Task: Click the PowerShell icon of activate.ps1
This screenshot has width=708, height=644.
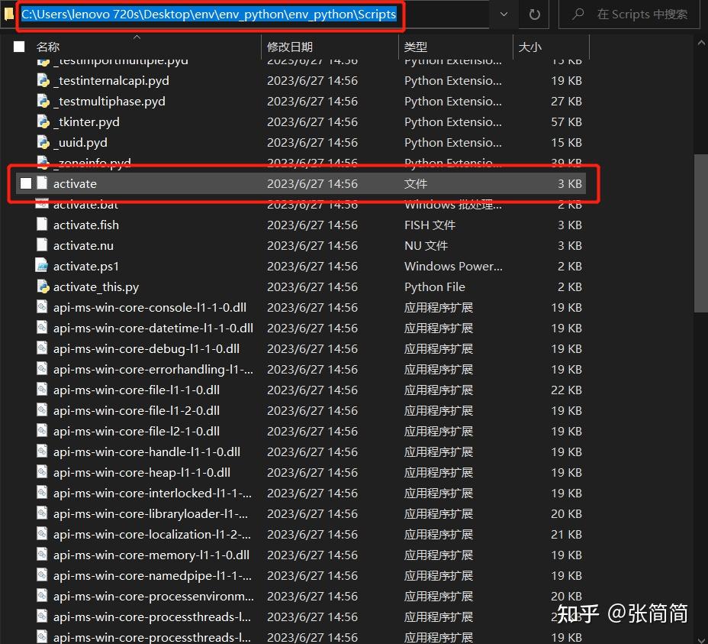Action: click(42, 266)
